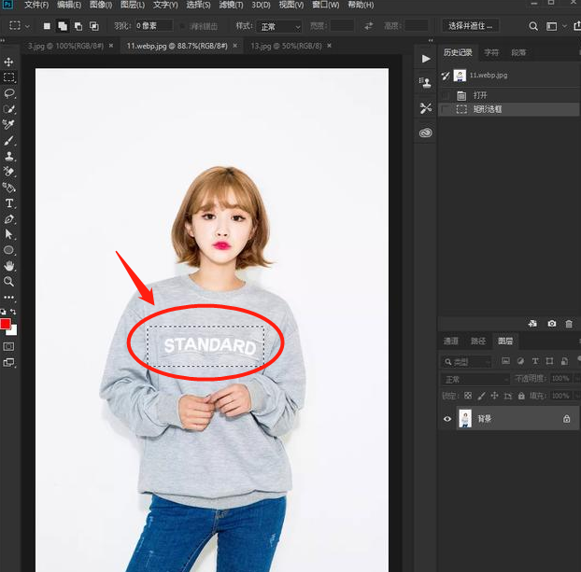
Task: Open the extra tools ellipsis menu
Action: click(x=9, y=298)
